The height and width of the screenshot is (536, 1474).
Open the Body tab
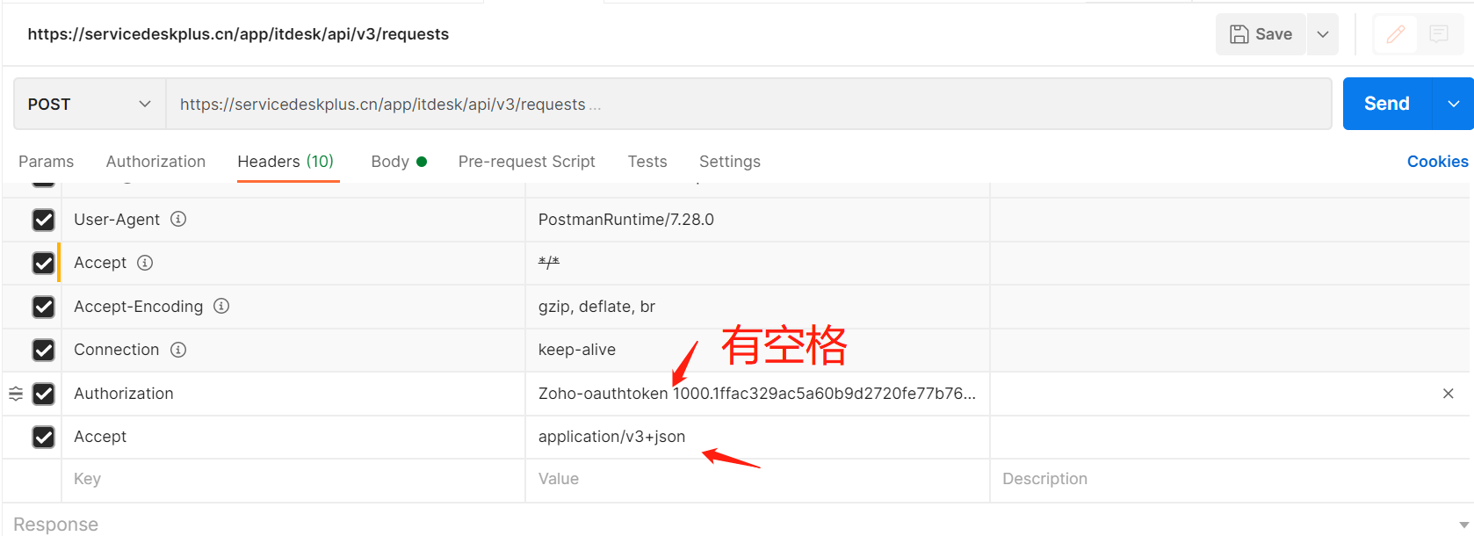[x=399, y=162]
